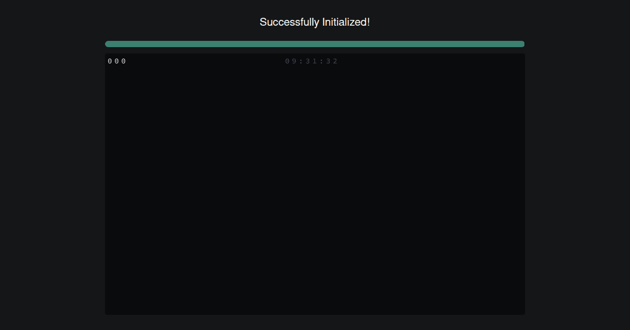Click the dark gray page background beside the heading
The height and width of the screenshot is (330, 630).
157,22
